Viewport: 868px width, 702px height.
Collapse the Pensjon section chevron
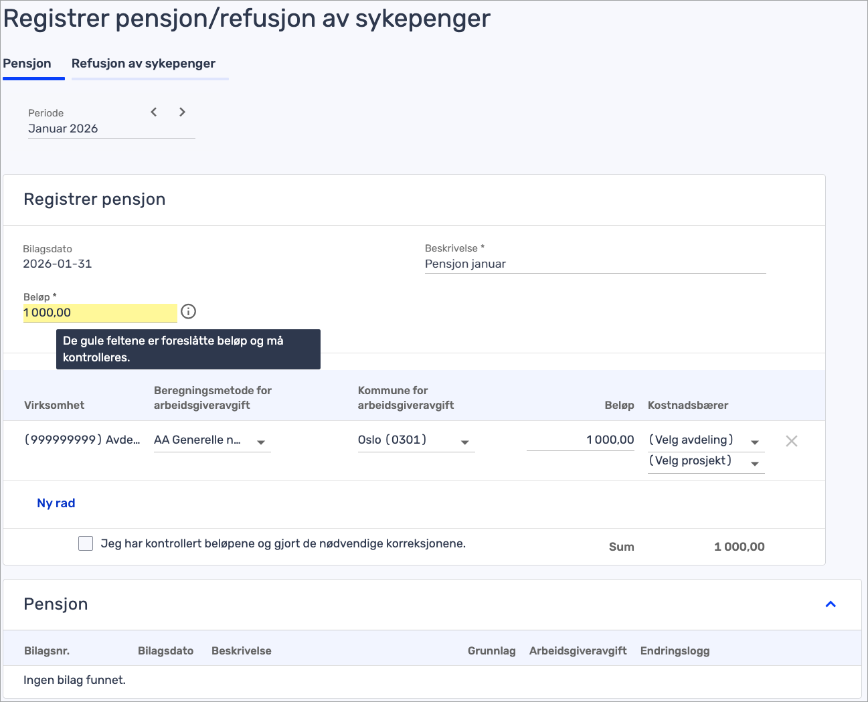point(831,604)
